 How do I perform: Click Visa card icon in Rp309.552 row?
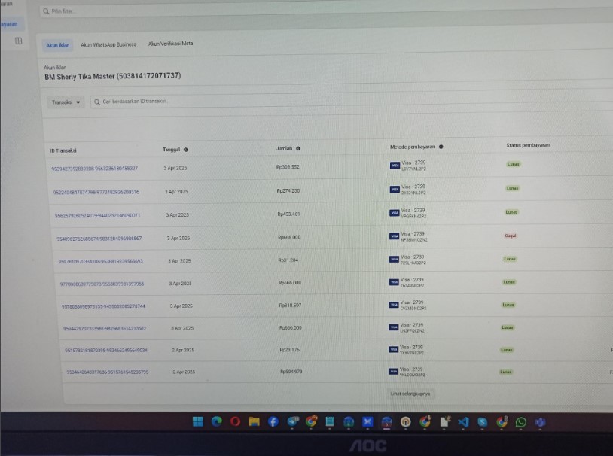click(x=395, y=166)
